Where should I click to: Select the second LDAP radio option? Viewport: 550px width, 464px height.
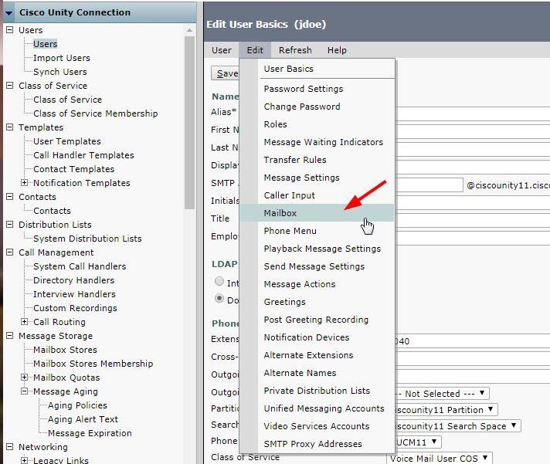(219, 298)
